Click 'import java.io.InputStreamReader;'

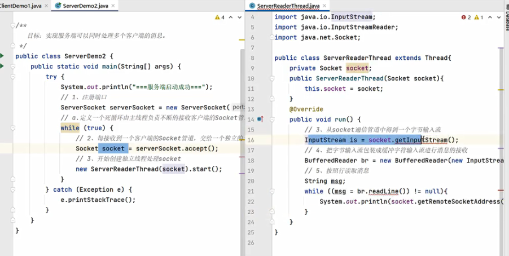pyautogui.click(x=336, y=27)
